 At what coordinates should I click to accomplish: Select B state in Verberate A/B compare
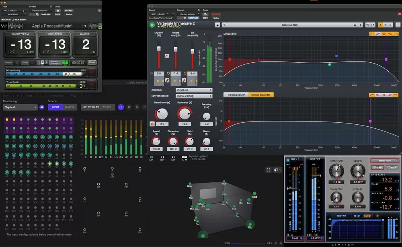[x=390, y=25]
